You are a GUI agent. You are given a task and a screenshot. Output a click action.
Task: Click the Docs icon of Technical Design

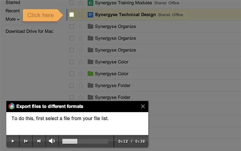click(90, 15)
